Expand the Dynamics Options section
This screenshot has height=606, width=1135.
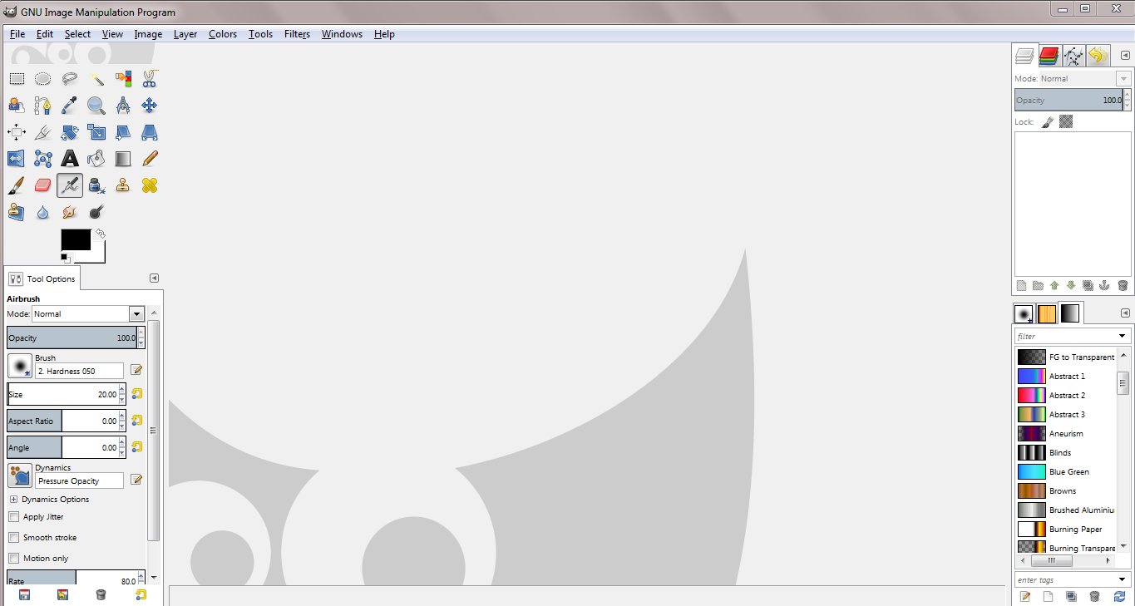pyautogui.click(x=13, y=500)
